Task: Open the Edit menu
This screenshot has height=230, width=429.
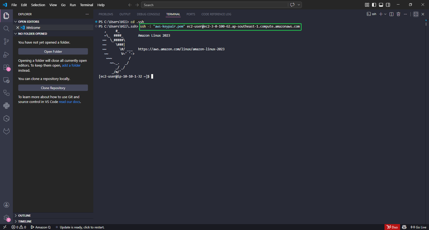Action: coord(24,5)
